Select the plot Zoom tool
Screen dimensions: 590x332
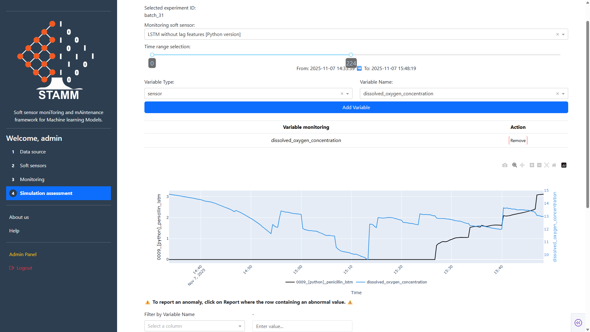514,165
